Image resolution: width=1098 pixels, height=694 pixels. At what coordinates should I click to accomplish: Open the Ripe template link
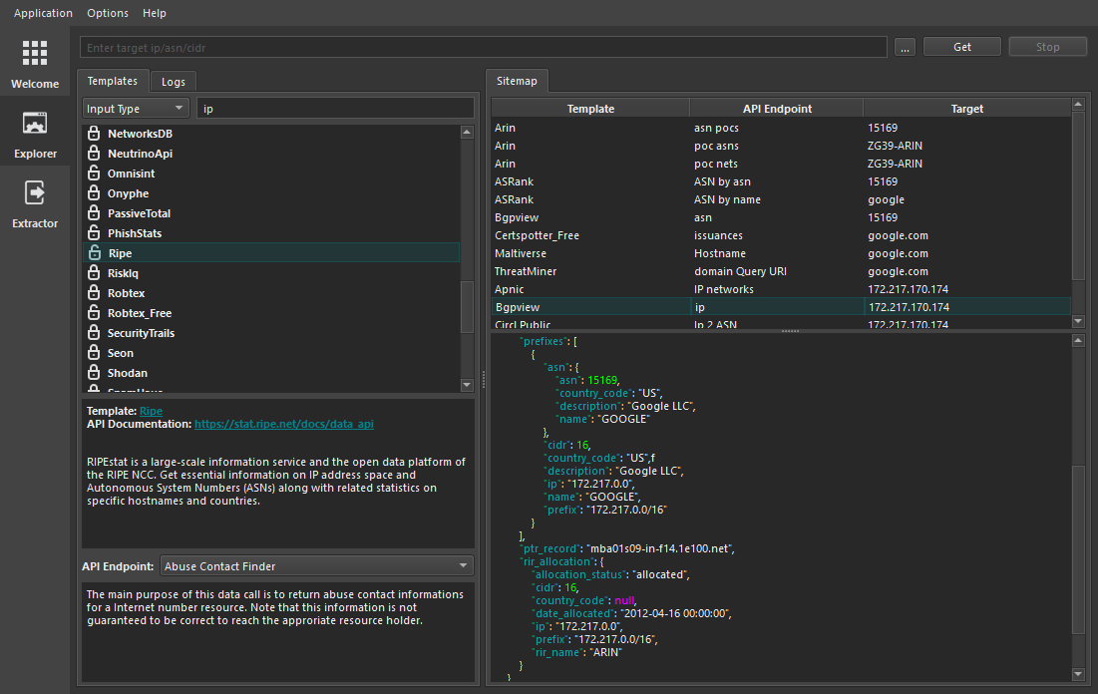(151, 411)
